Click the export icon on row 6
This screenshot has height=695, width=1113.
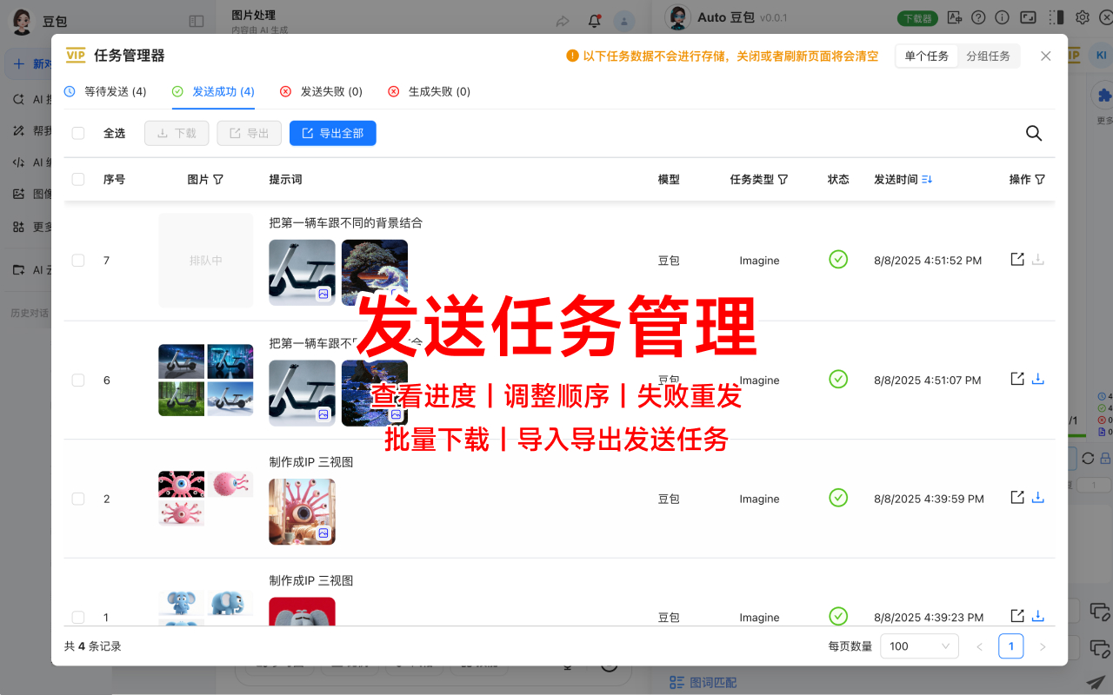(x=1016, y=378)
